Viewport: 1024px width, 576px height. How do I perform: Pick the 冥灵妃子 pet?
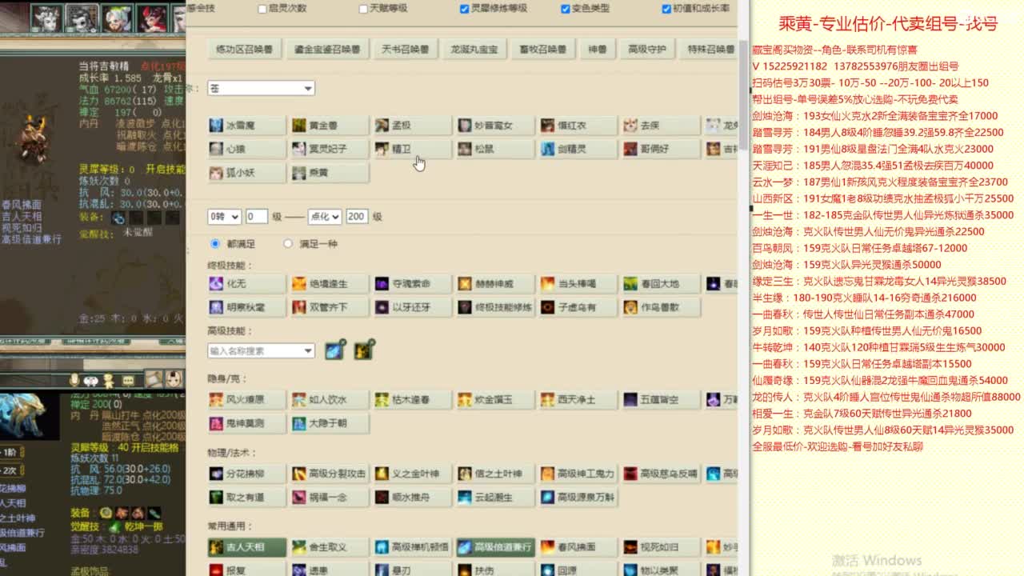(329, 149)
